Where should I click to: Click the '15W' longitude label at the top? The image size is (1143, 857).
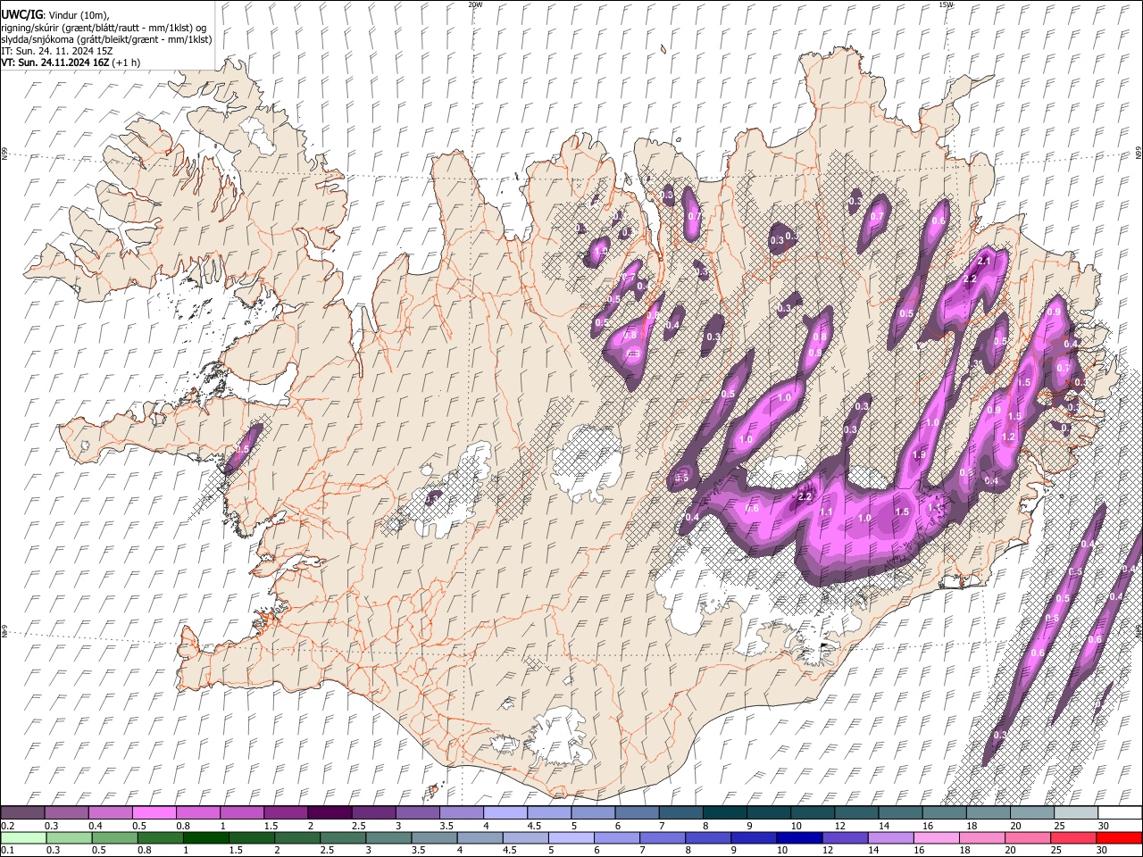[x=946, y=4]
